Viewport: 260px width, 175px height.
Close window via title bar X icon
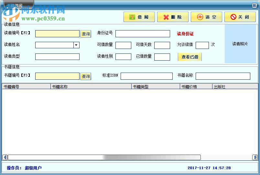pos(254,6)
